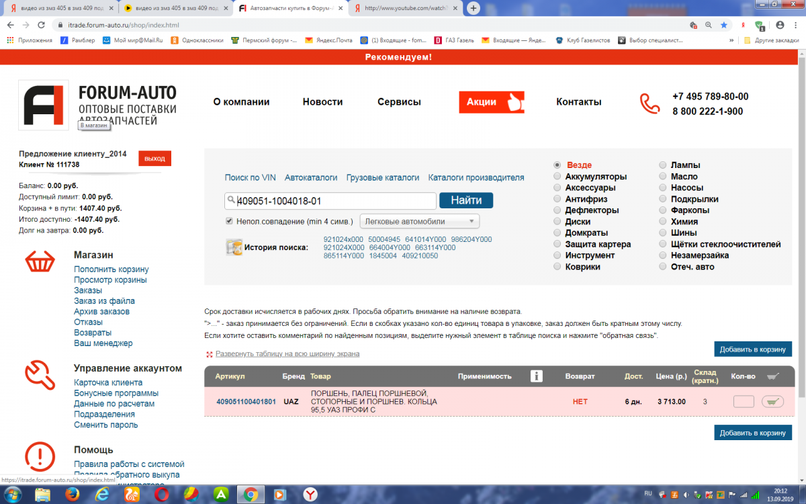Click the wrench account management icon
The width and height of the screenshot is (806, 504).
pyautogui.click(x=40, y=376)
